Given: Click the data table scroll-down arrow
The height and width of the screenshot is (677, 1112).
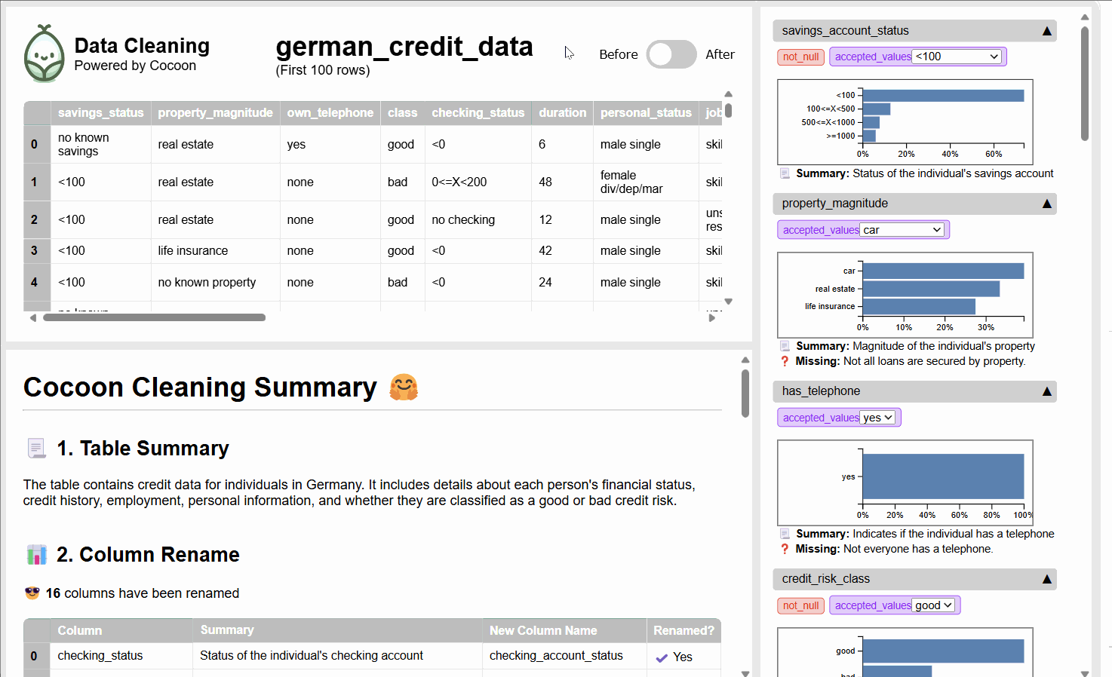Looking at the screenshot, I should (728, 301).
